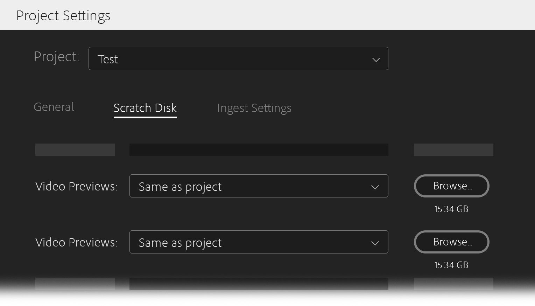Screen dimensions: 535x306
Task: Click the dropdown arrow next to Test
Action: [376, 60]
